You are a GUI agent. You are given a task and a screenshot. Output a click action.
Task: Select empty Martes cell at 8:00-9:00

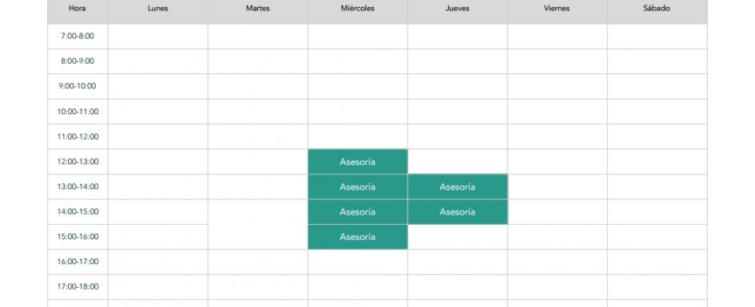tap(257, 61)
